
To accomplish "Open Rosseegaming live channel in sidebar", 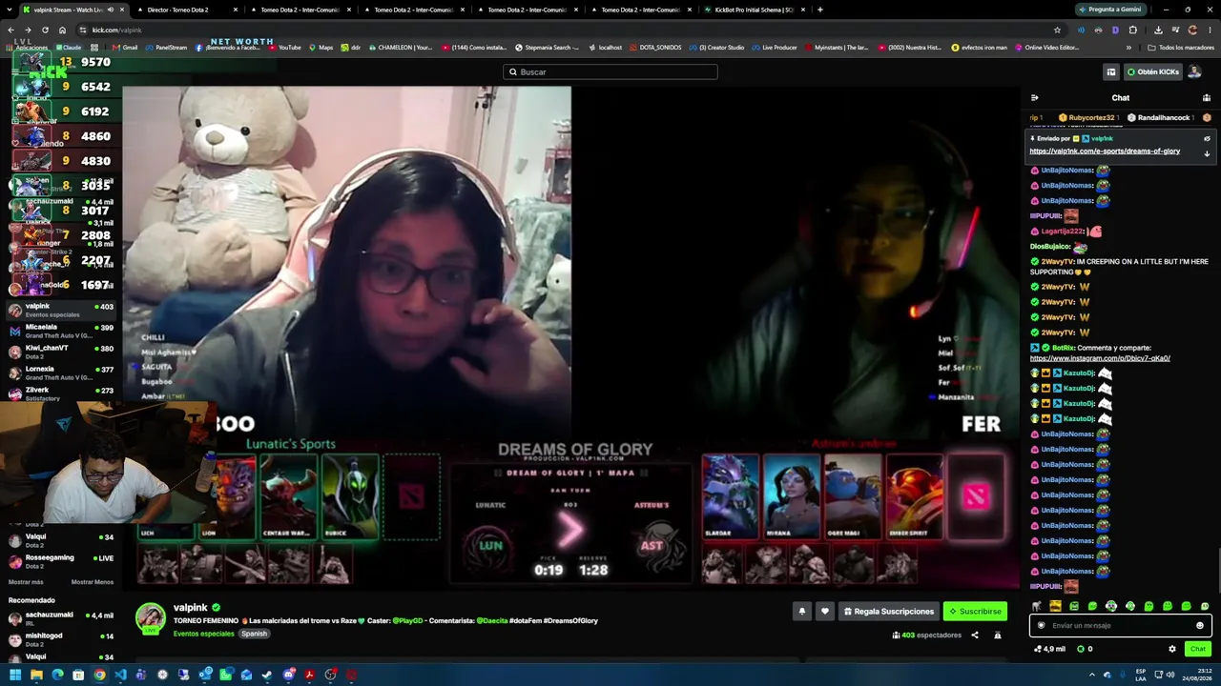I will [61, 561].
